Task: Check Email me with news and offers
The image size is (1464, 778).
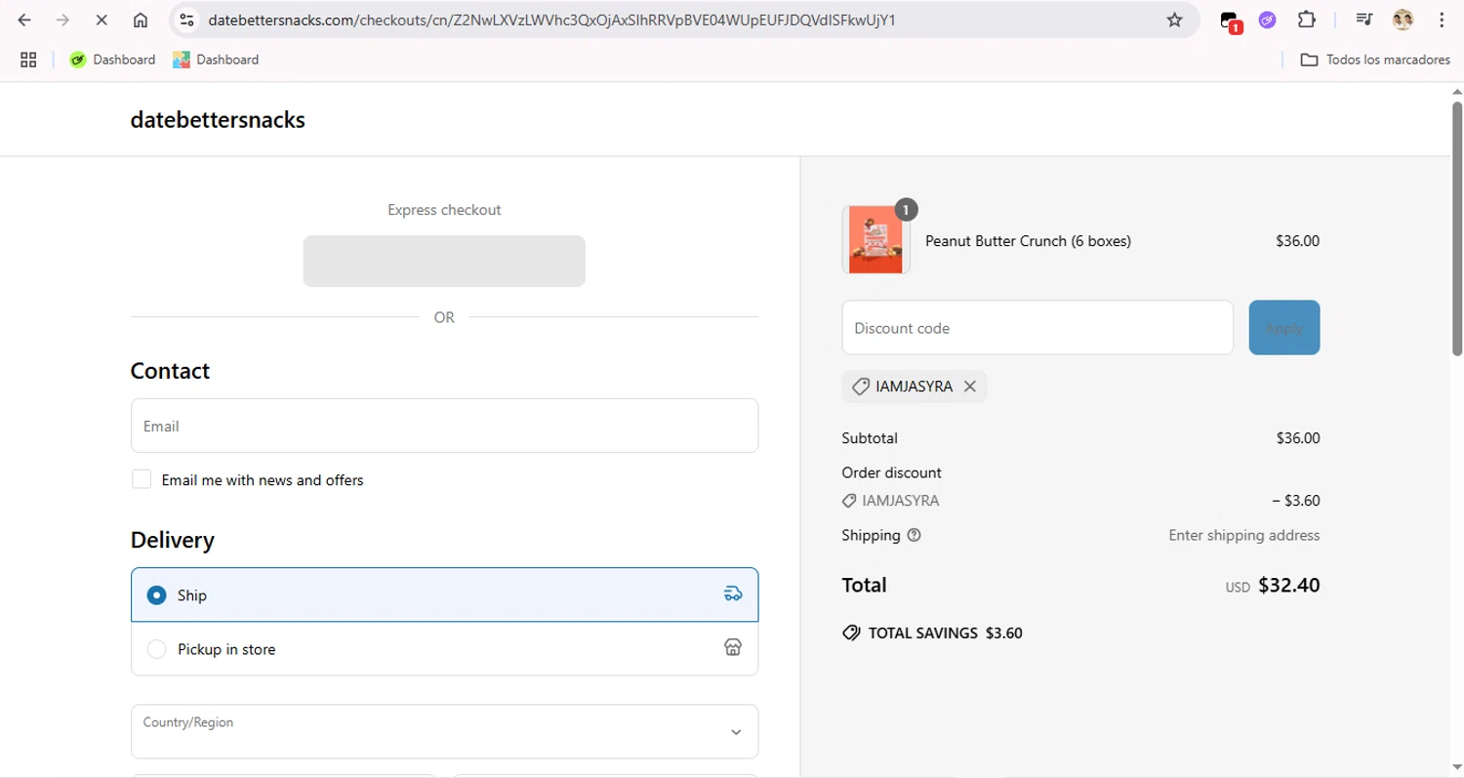Action: (142, 479)
